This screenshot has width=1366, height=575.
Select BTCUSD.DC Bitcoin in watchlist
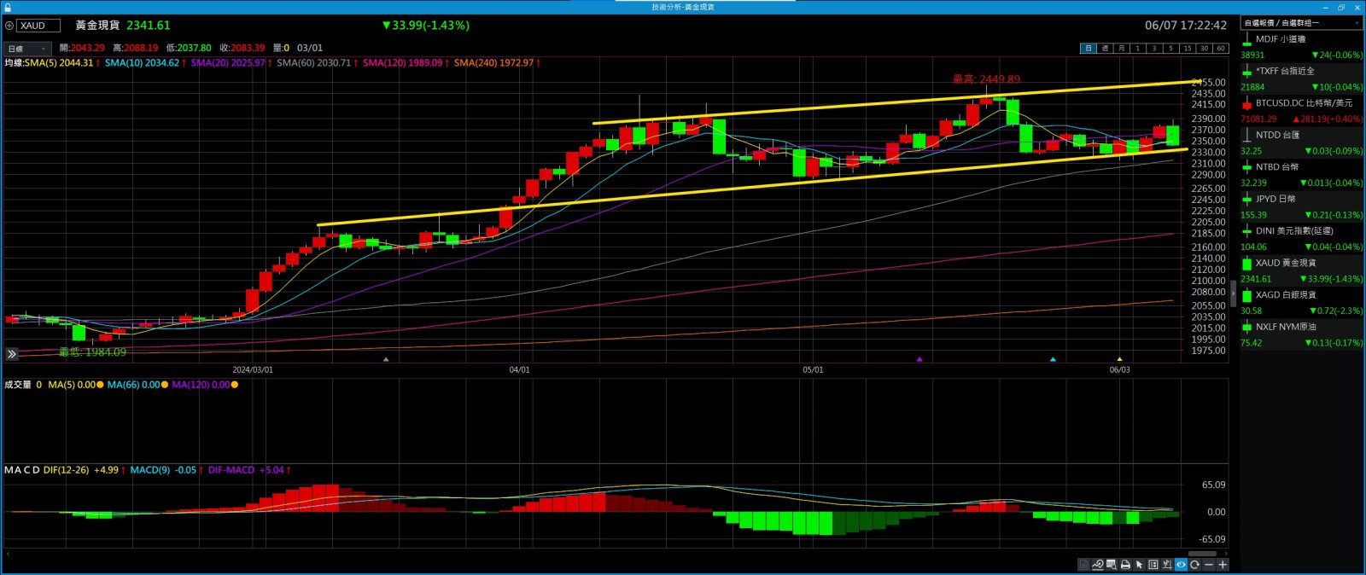pyautogui.click(x=1302, y=103)
